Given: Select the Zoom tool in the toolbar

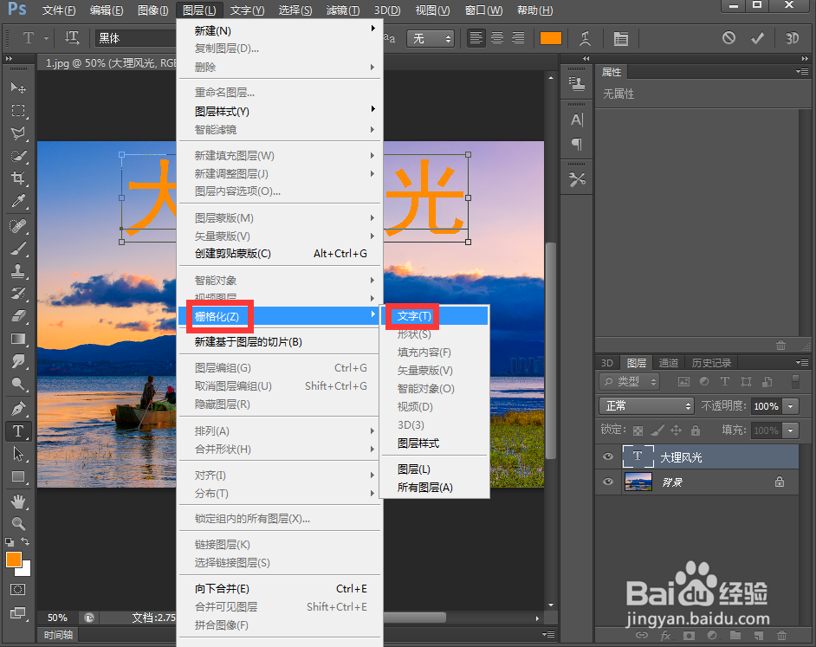Looking at the screenshot, I should (x=19, y=521).
